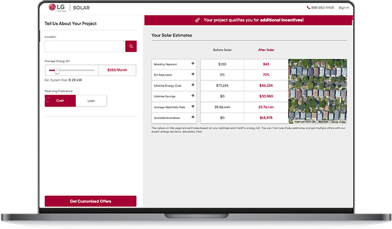Click the 23.7¢/kWh after-solar rate
Viewport: 392px width, 229px height.
tap(266, 107)
